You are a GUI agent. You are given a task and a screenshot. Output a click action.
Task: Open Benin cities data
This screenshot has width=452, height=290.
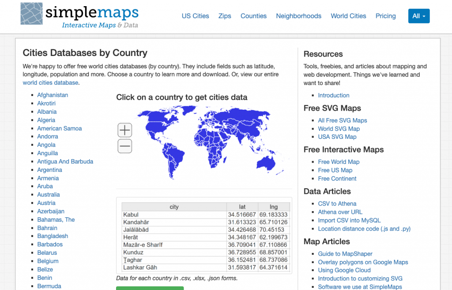click(45, 278)
